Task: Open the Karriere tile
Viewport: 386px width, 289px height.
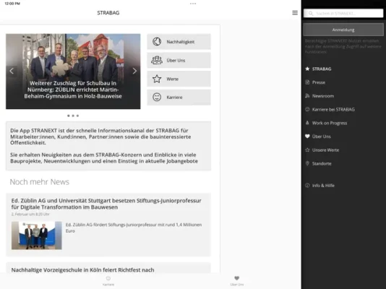Action: [179, 97]
